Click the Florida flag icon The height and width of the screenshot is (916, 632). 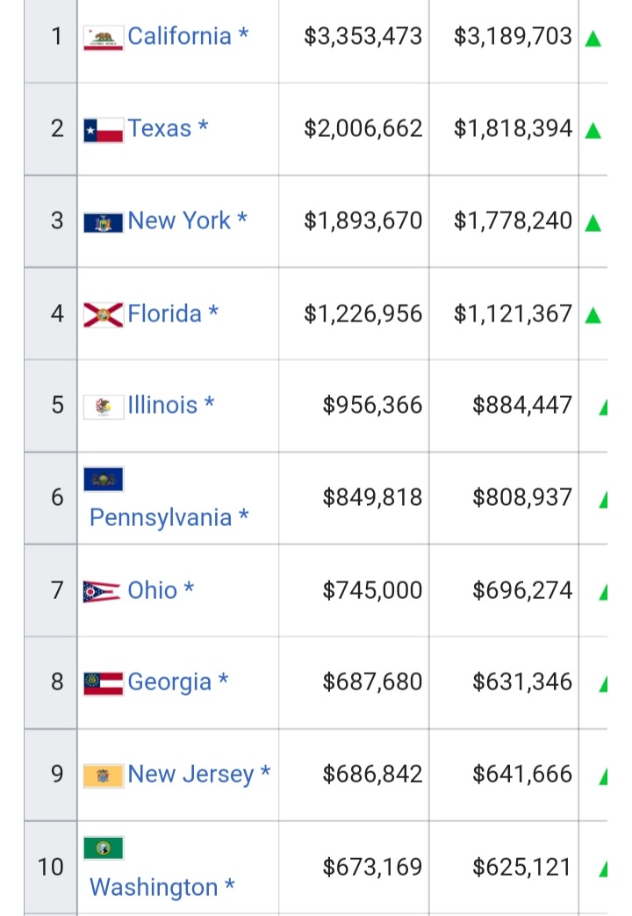tap(104, 315)
